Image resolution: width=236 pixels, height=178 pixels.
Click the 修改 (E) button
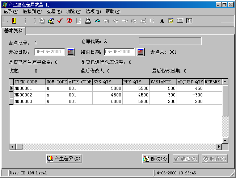click(x=155, y=158)
